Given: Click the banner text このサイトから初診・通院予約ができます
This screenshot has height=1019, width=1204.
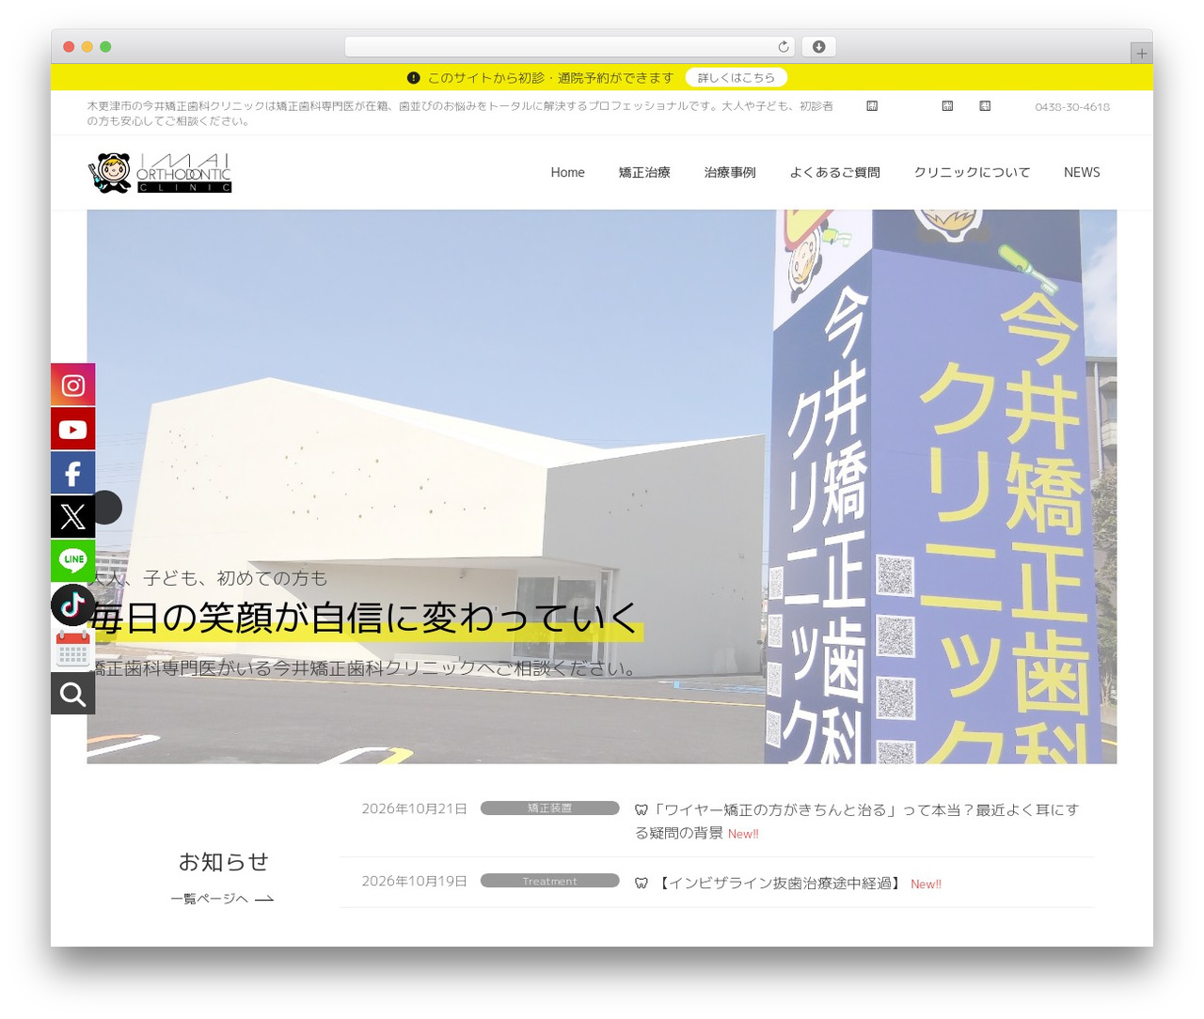Looking at the screenshot, I should [550, 78].
